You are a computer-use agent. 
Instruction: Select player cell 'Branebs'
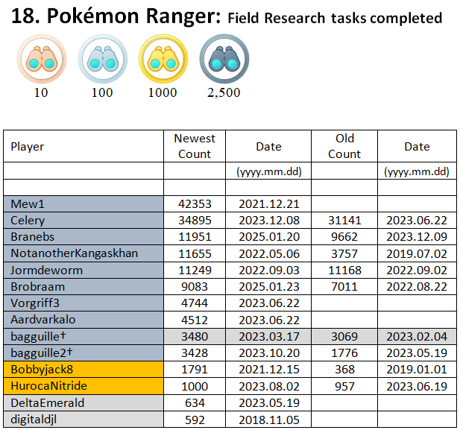click(x=84, y=237)
